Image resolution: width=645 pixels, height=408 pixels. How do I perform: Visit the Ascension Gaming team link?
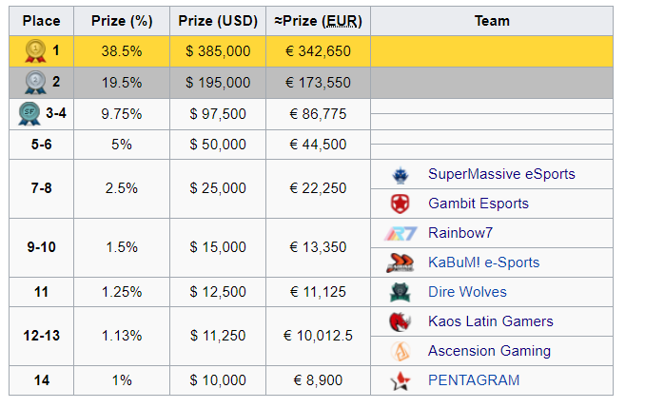pyautogui.click(x=490, y=351)
